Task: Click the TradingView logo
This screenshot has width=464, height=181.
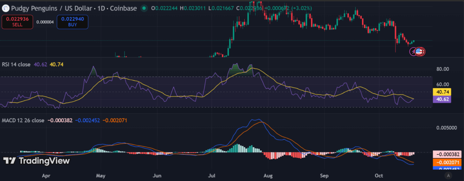Action: coord(36,161)
